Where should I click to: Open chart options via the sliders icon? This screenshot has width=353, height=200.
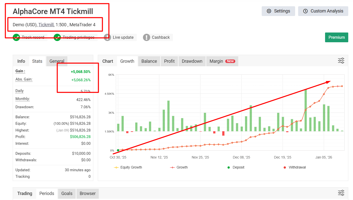pyautogui.click(x=341, y=61)
